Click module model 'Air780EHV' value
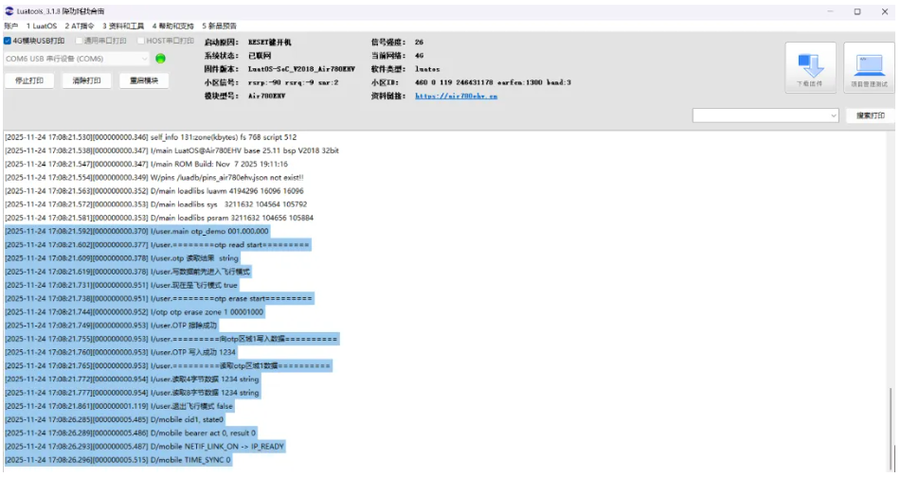This screenshot has width=901, height=477. [x=266, y=96]
